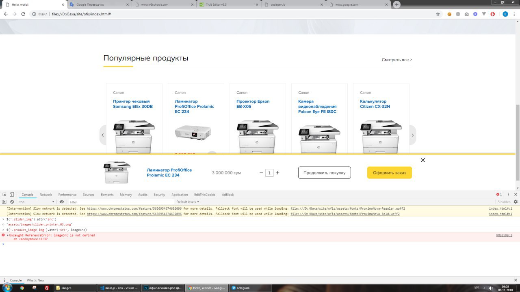Expand the Uncaught ReferenceError entry
Screen dimensions: 520x292
[x=8, y=235]
